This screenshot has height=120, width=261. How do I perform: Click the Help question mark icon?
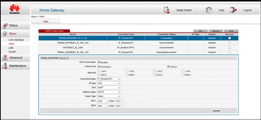[209, 10]
